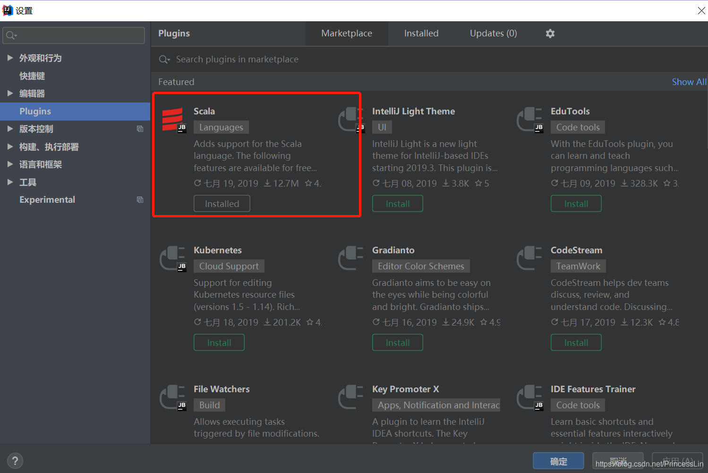Open the CodeStream plugin title
This screenshot has height=473, width=708.
[576, 250]
